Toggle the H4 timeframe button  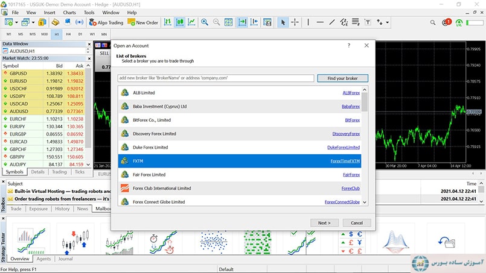68,34
